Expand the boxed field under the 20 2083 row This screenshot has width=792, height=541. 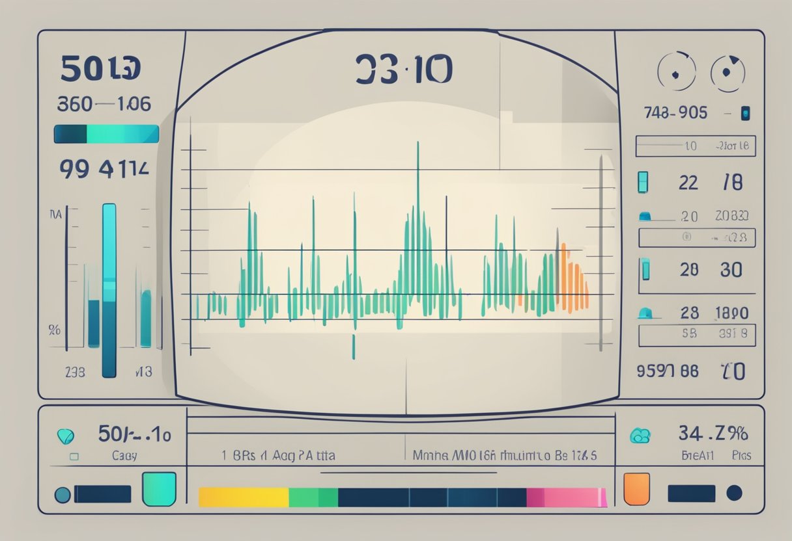(x=696, y=237)
